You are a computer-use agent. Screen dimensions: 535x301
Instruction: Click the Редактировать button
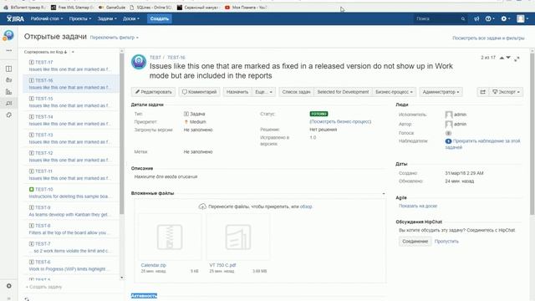click(153, 92)
